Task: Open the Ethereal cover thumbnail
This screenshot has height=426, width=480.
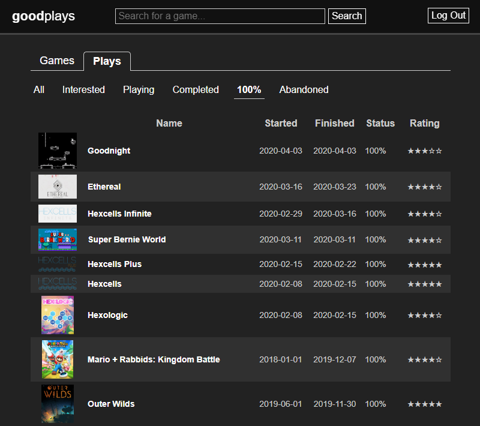Action: 58,187
